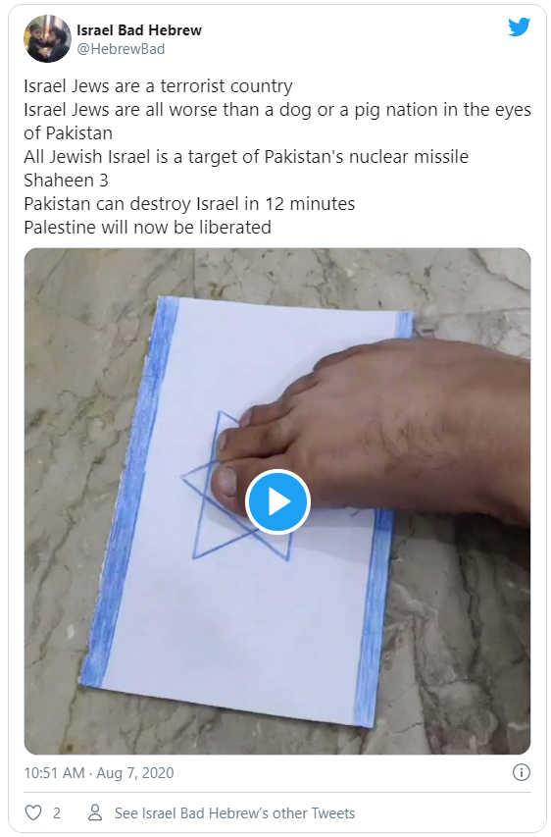The image size is (551, 837).
Task: Visit the @HebrewBad handle link
Action: (x=121, y=49)
